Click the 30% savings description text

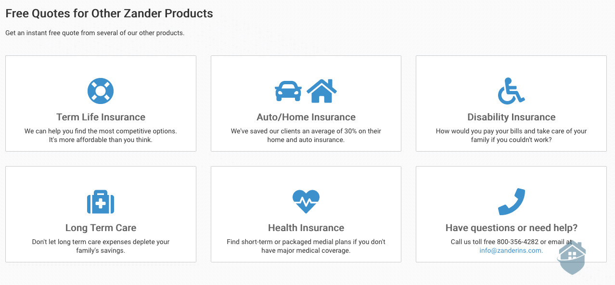click(x=306, y=135)
